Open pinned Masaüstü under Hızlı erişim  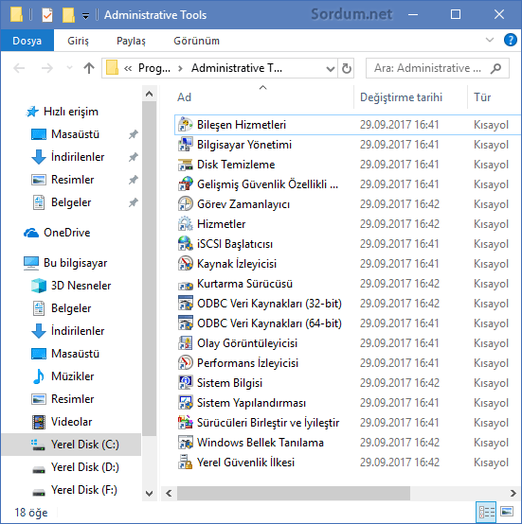point(65,134)
